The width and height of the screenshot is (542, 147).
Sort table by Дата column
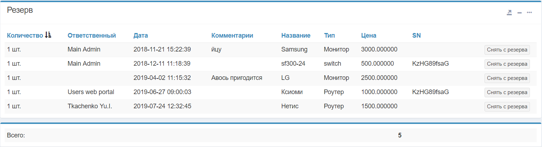(x=141, y=36)
